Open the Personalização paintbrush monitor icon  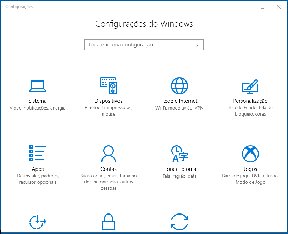tap(250, 87)
